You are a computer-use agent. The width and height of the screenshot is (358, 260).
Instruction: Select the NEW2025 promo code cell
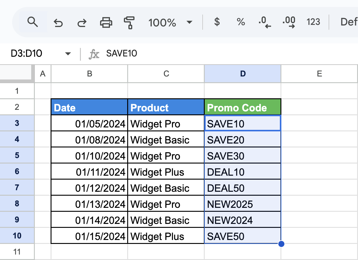coord(243,204)
